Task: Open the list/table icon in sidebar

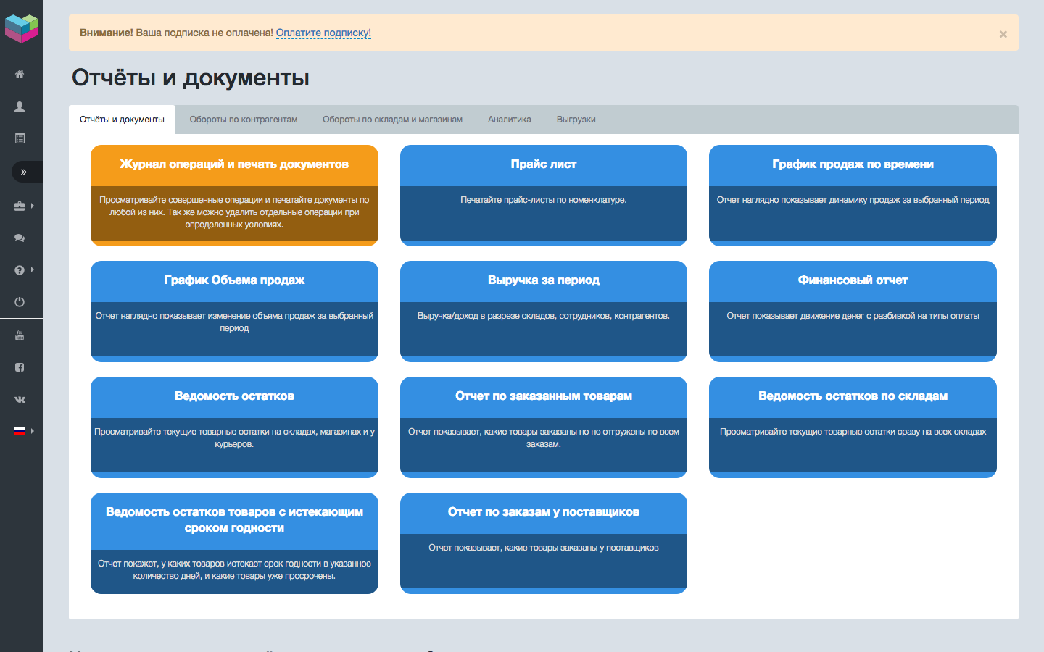Action: 20,138
